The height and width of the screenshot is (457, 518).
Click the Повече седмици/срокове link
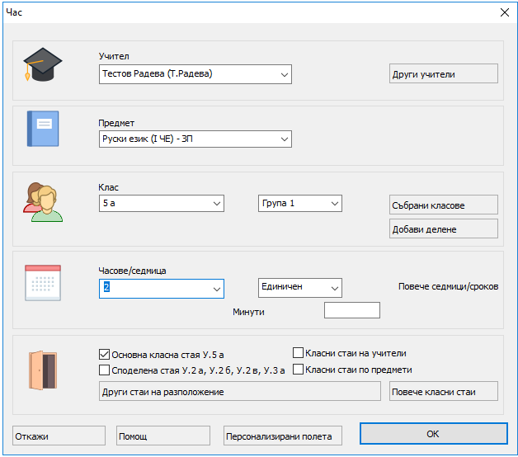(x=448, y=287)
